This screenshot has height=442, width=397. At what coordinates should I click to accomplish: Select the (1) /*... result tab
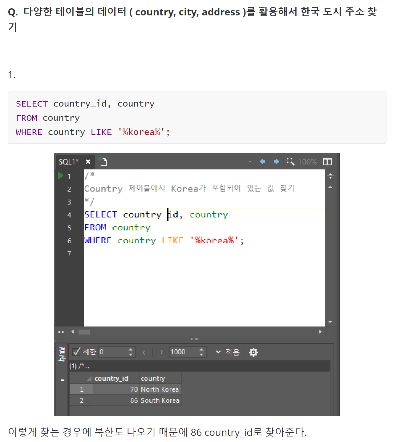(x=79, y=366)
